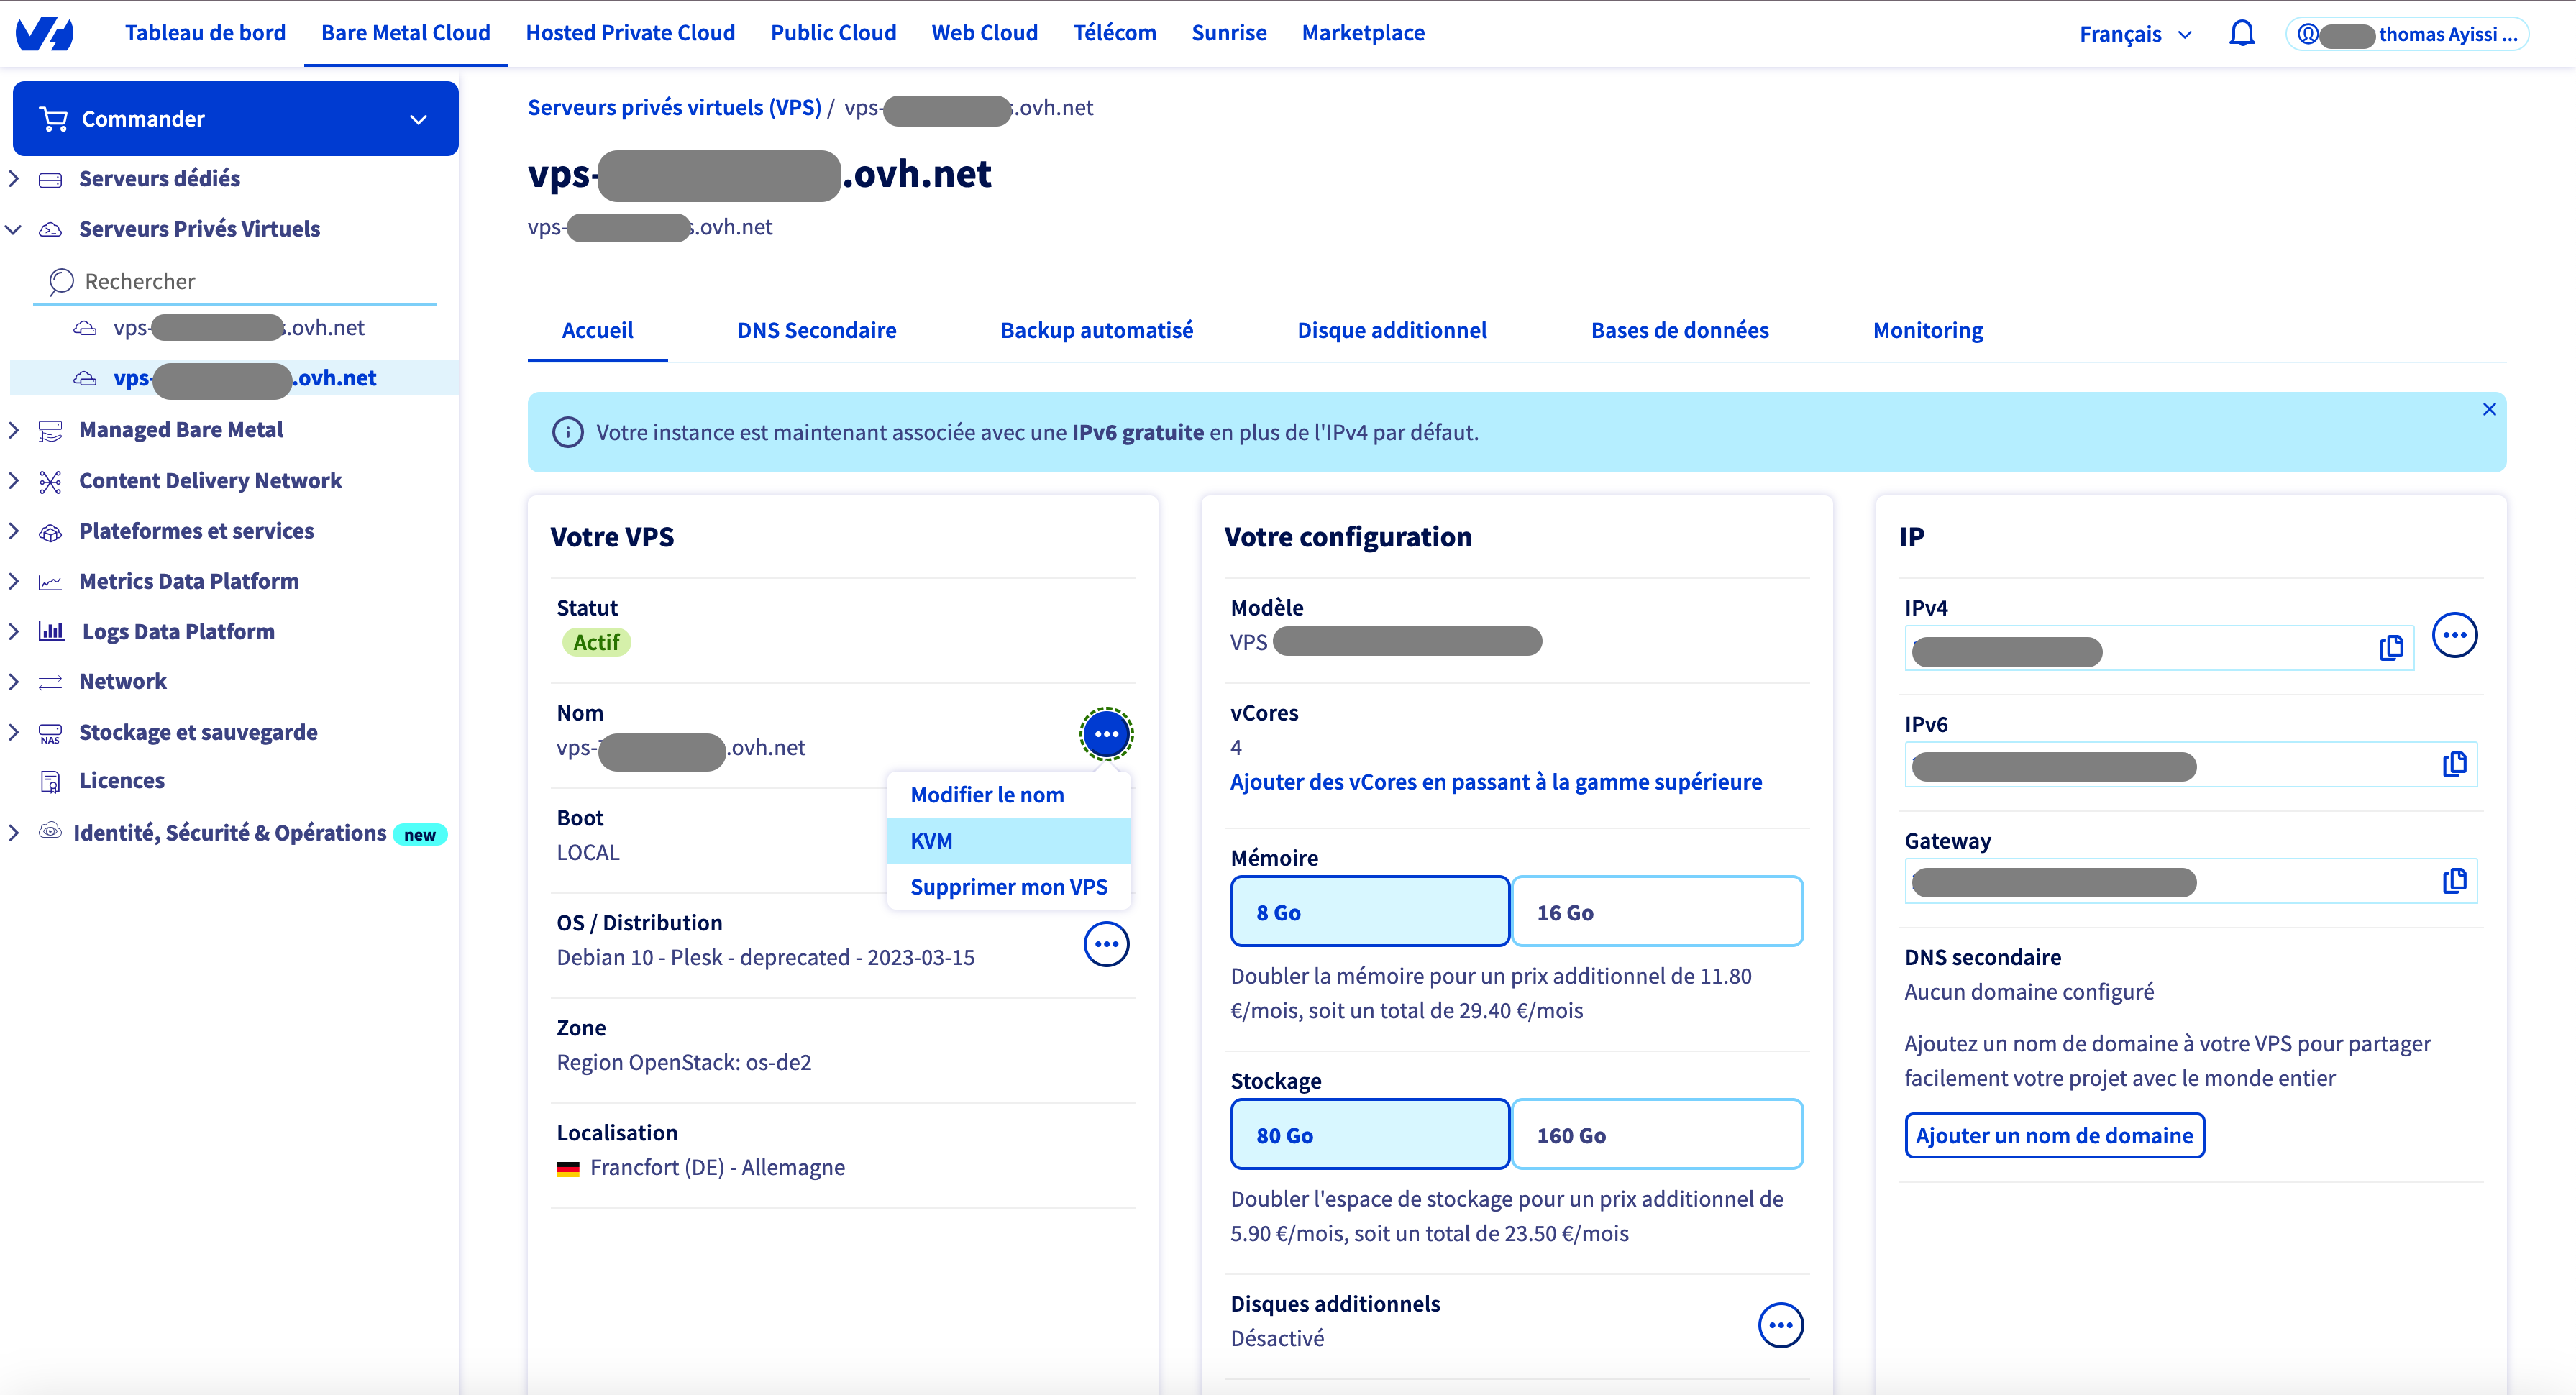Viewport: 2576px width, 1395px height.
Task: Select the 160 Go storage option
Action: (1656, 1135)
